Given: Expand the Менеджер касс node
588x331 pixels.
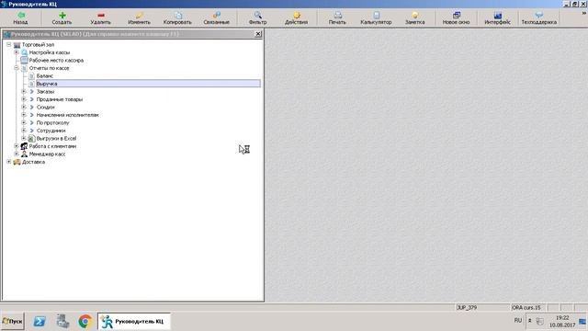Looking at the screenshot, I should click(17, 154).
